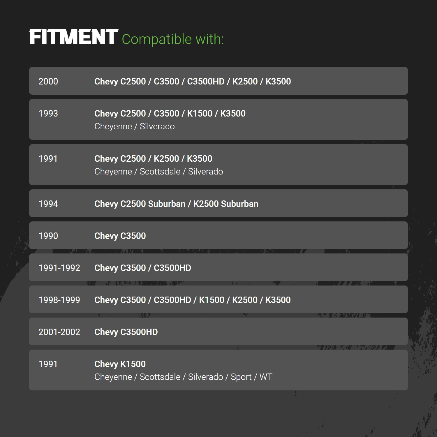Click 'Chevy C2500 Suburban / K2500 Suburban' text
Viewport: 437px width, 437px height.
[176, 204]
